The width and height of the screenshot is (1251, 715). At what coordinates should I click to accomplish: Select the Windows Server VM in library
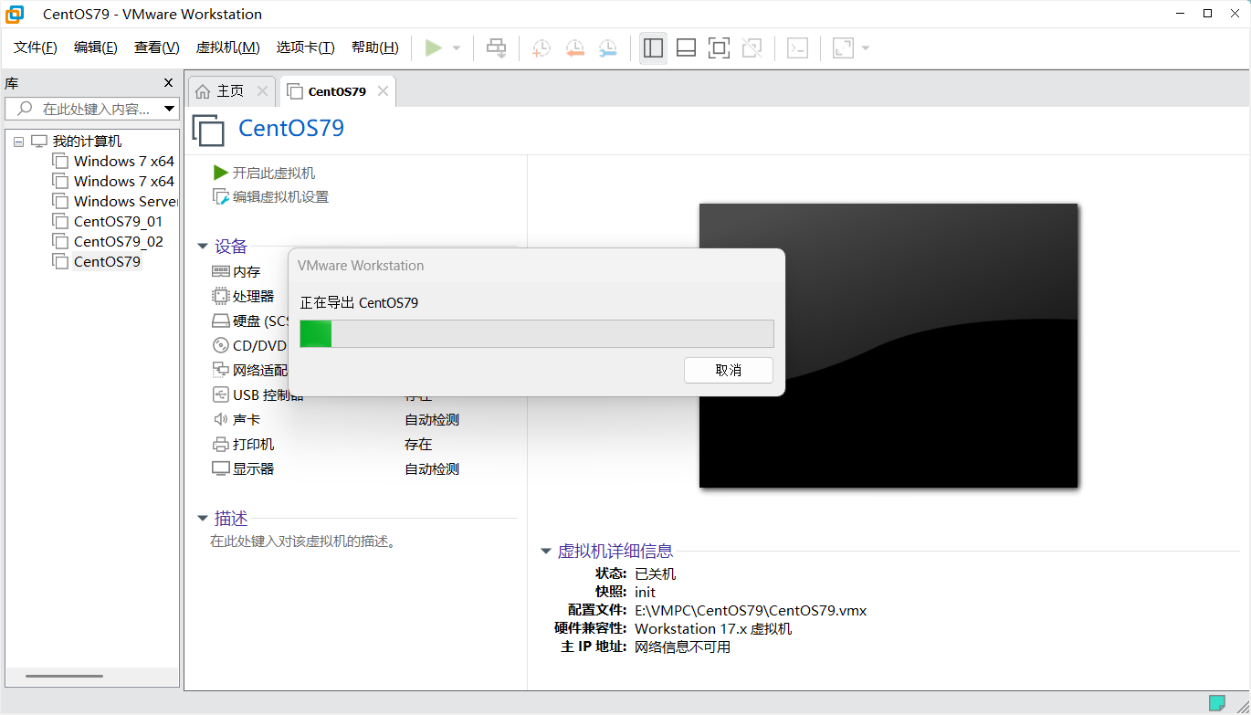click(x=115, y=202)
